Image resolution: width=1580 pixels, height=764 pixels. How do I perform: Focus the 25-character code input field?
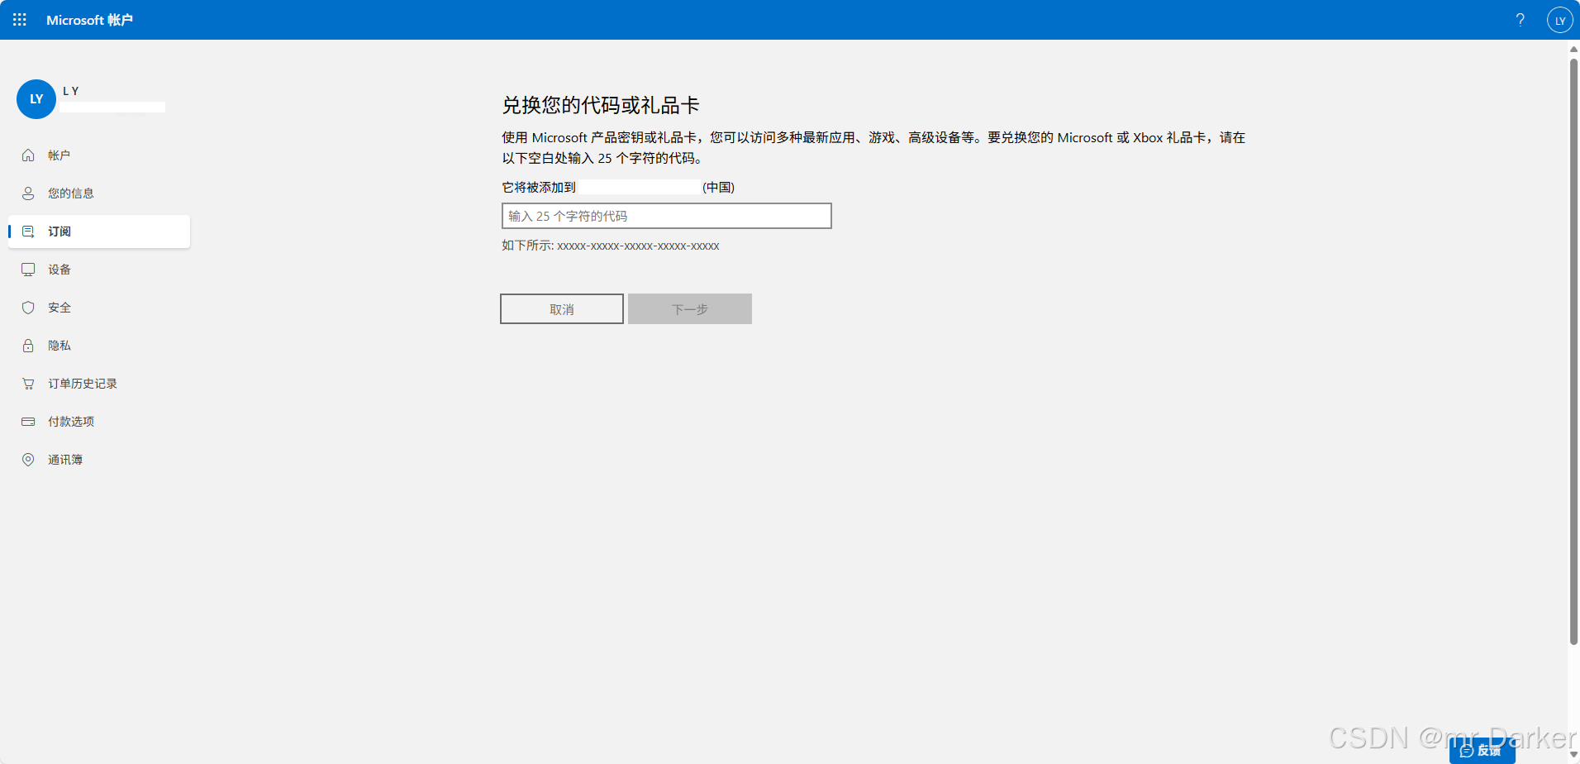(x=667, y=216)
